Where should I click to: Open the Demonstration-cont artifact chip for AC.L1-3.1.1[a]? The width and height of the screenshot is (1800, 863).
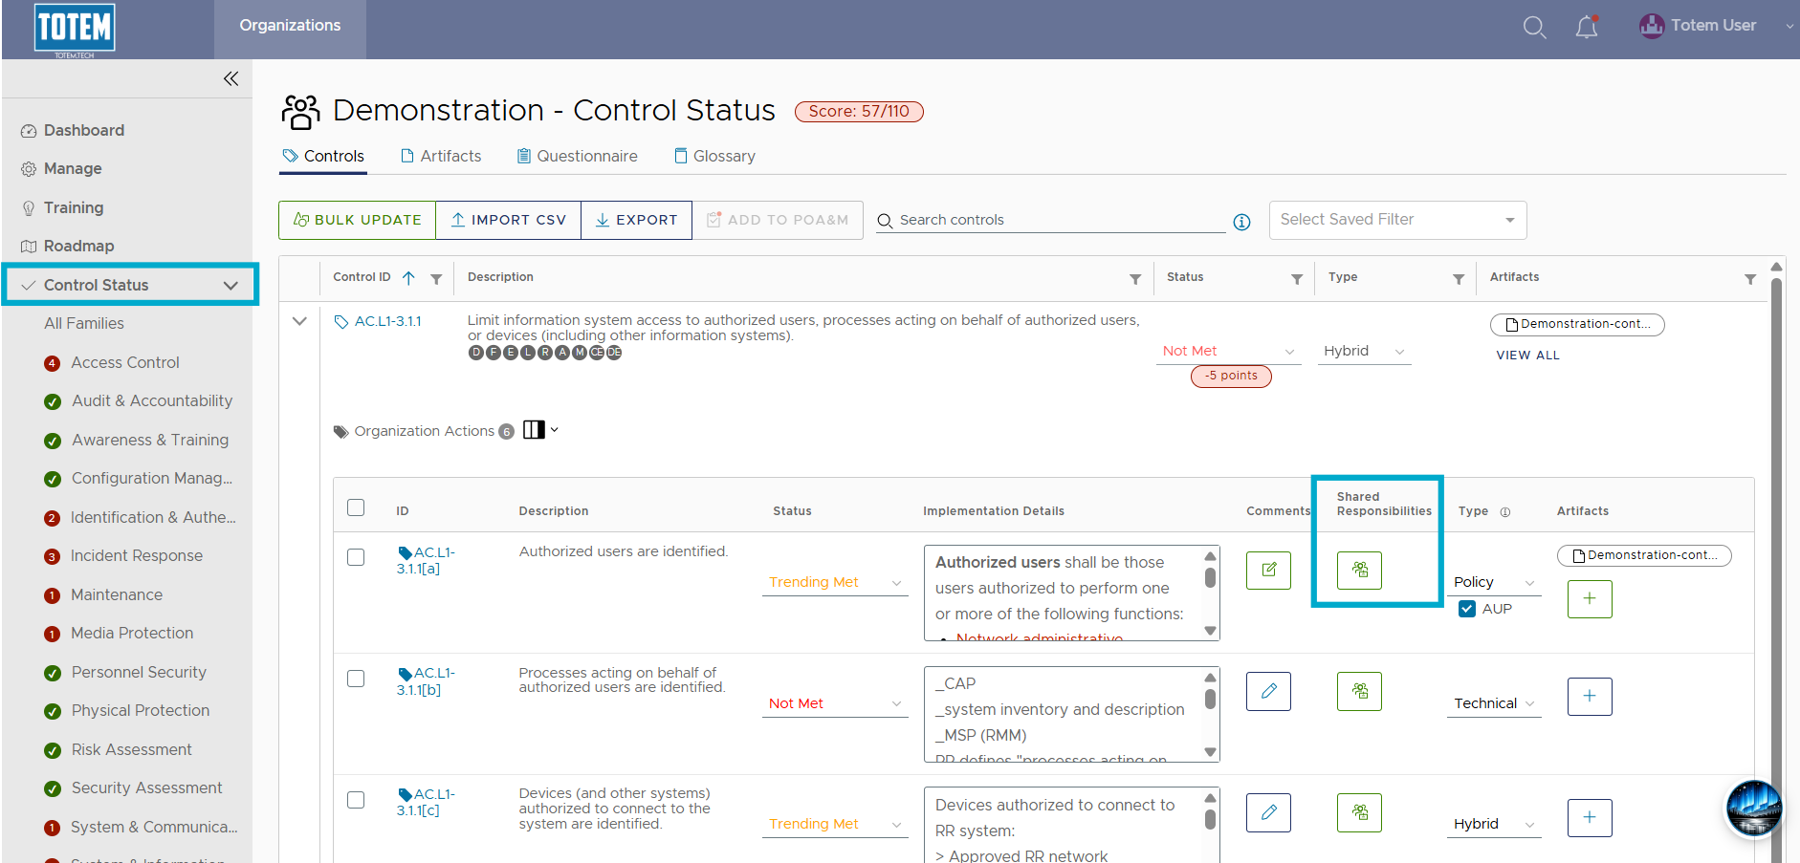click(x=1644, y=555)
